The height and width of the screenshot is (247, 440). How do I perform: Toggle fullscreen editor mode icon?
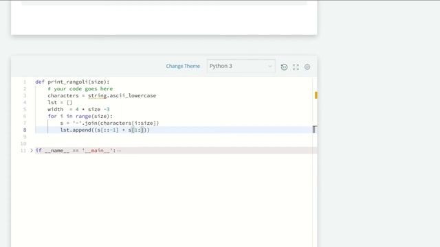tap(296, 67)
